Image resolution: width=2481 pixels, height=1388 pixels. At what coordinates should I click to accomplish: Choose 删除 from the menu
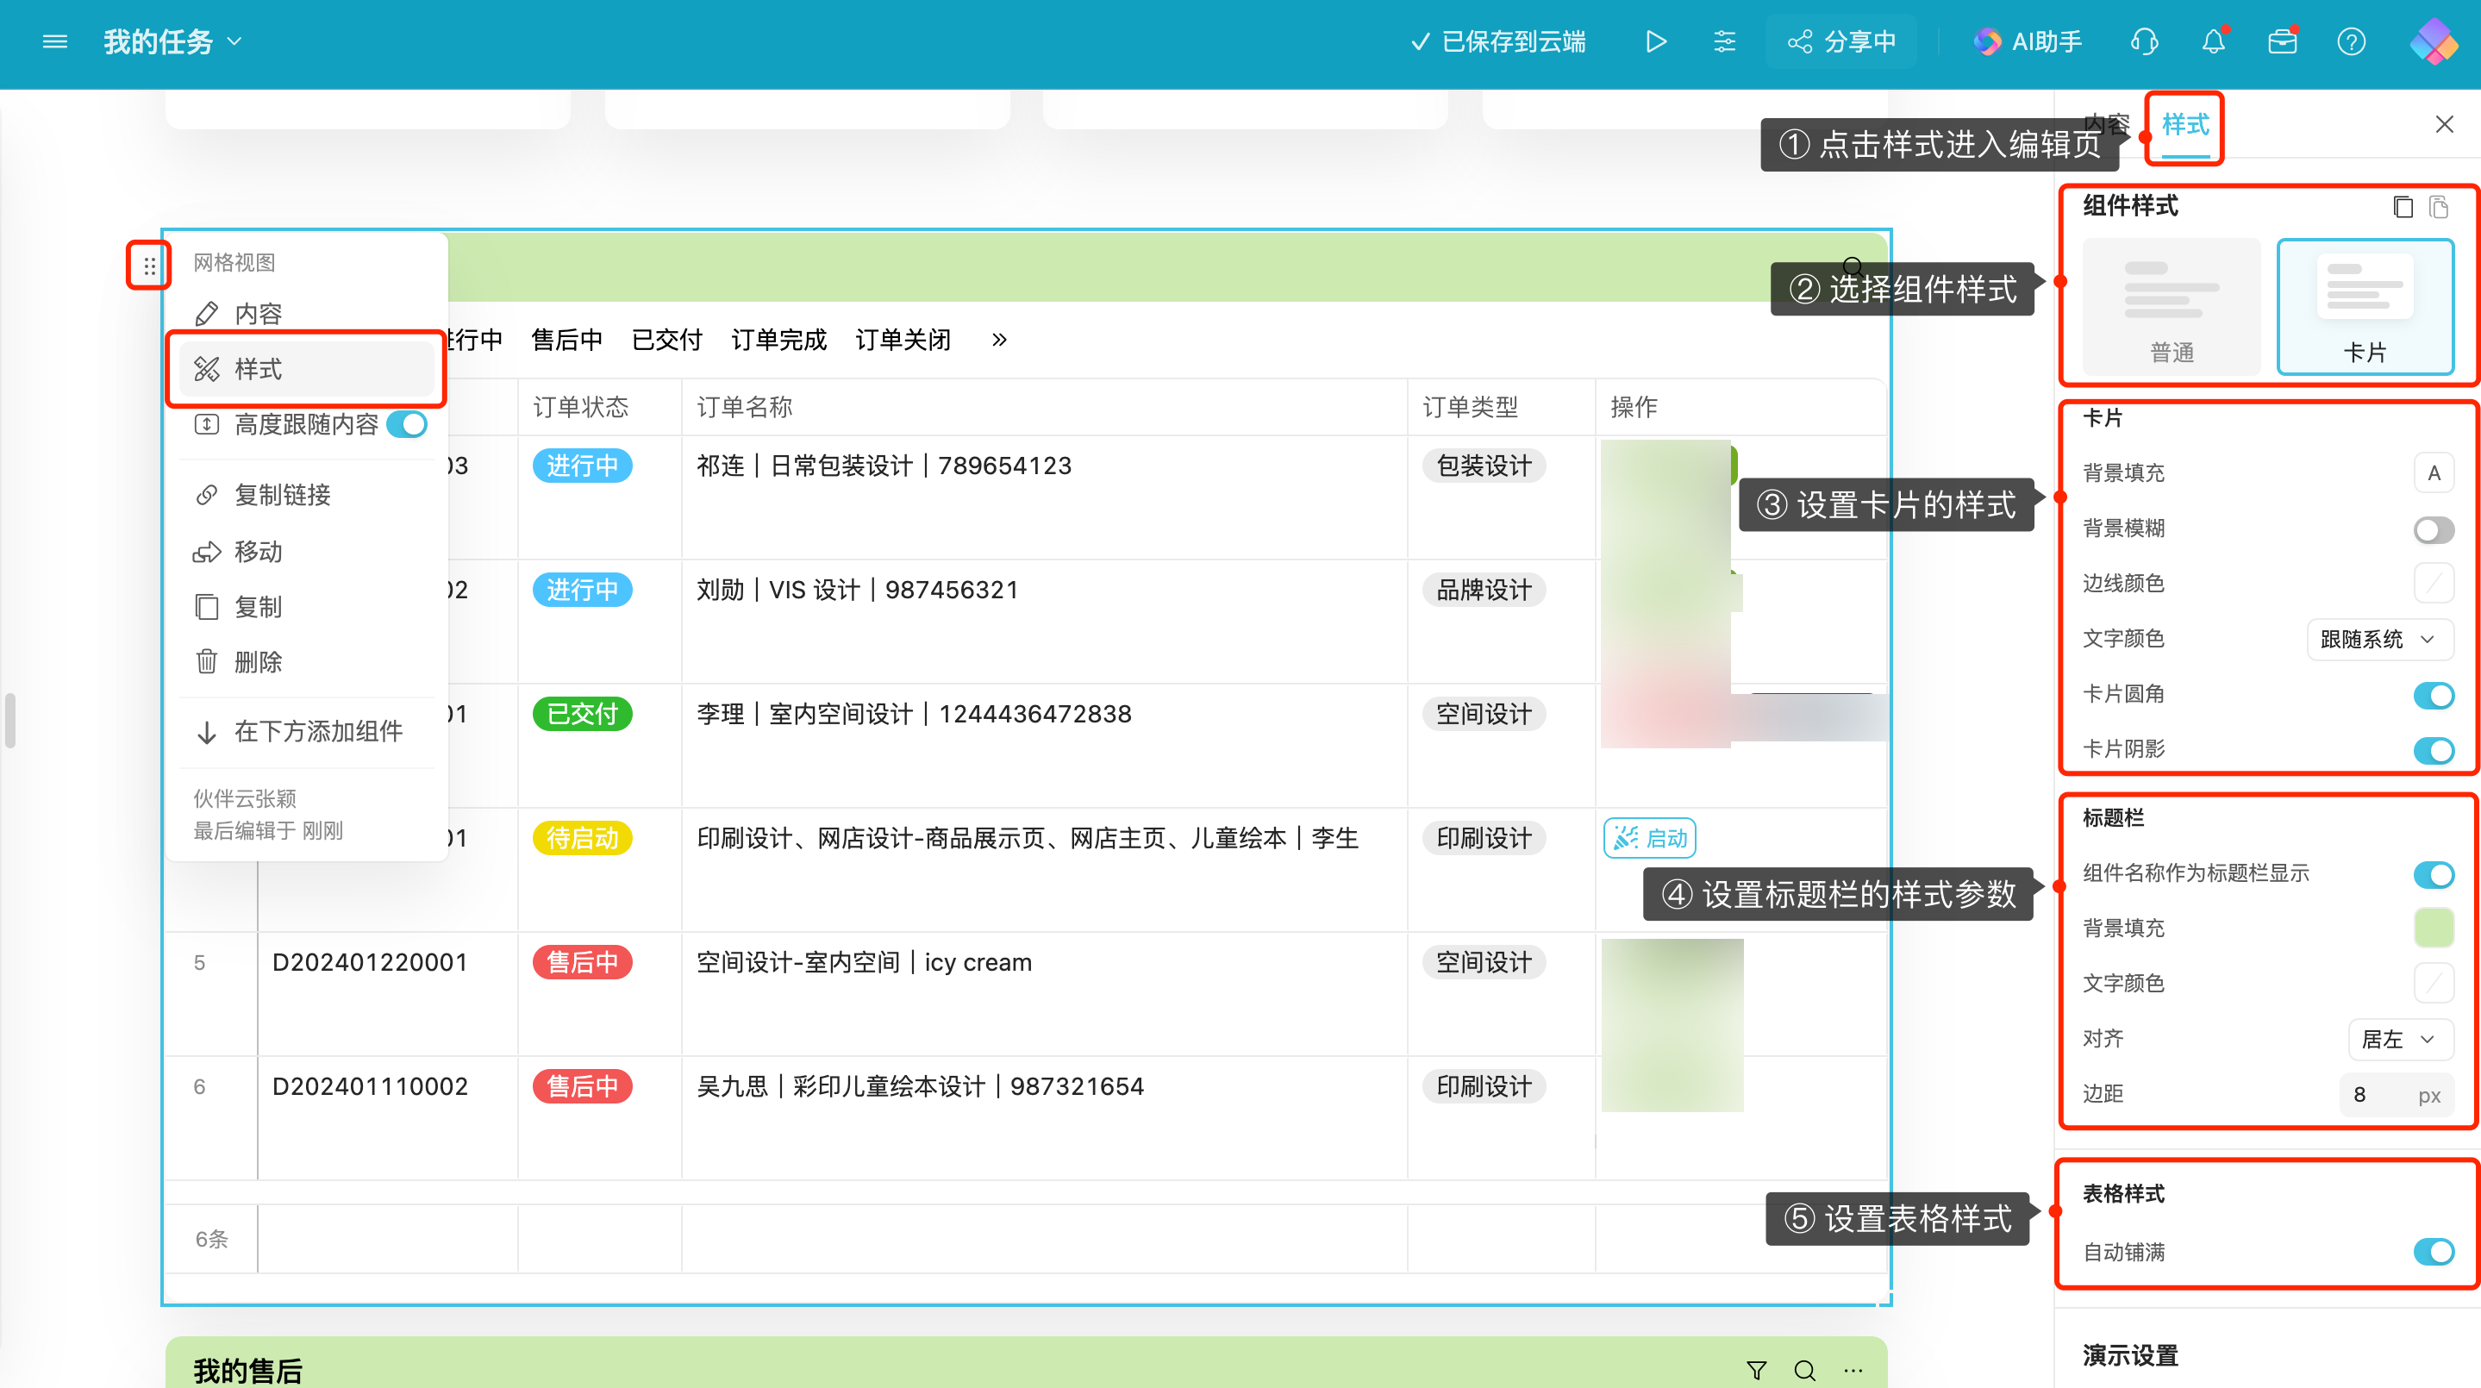306,662
